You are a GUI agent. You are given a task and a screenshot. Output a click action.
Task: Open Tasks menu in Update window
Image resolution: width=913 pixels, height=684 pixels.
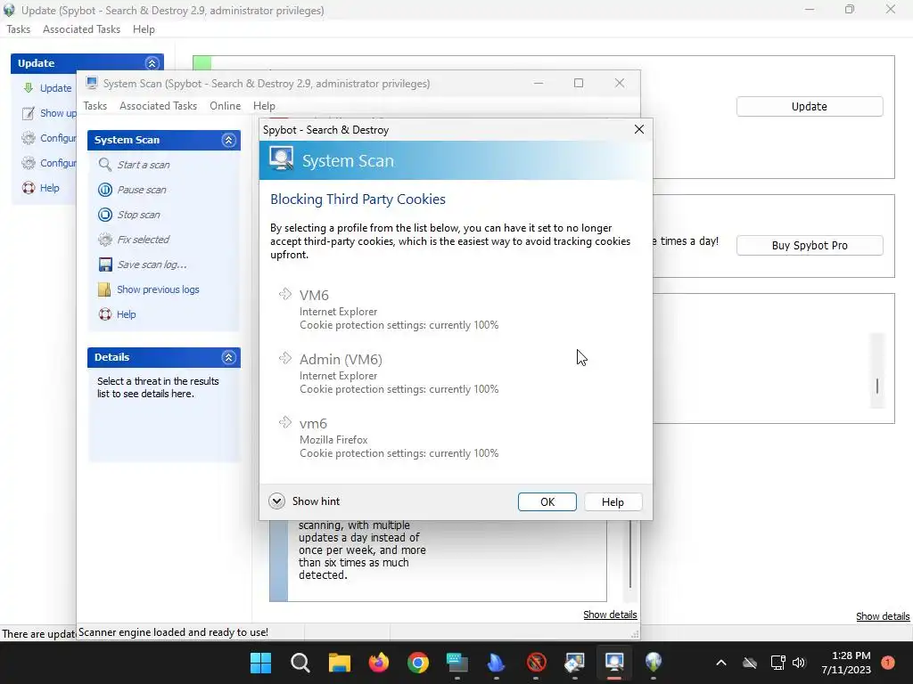(x=18, y=29)
